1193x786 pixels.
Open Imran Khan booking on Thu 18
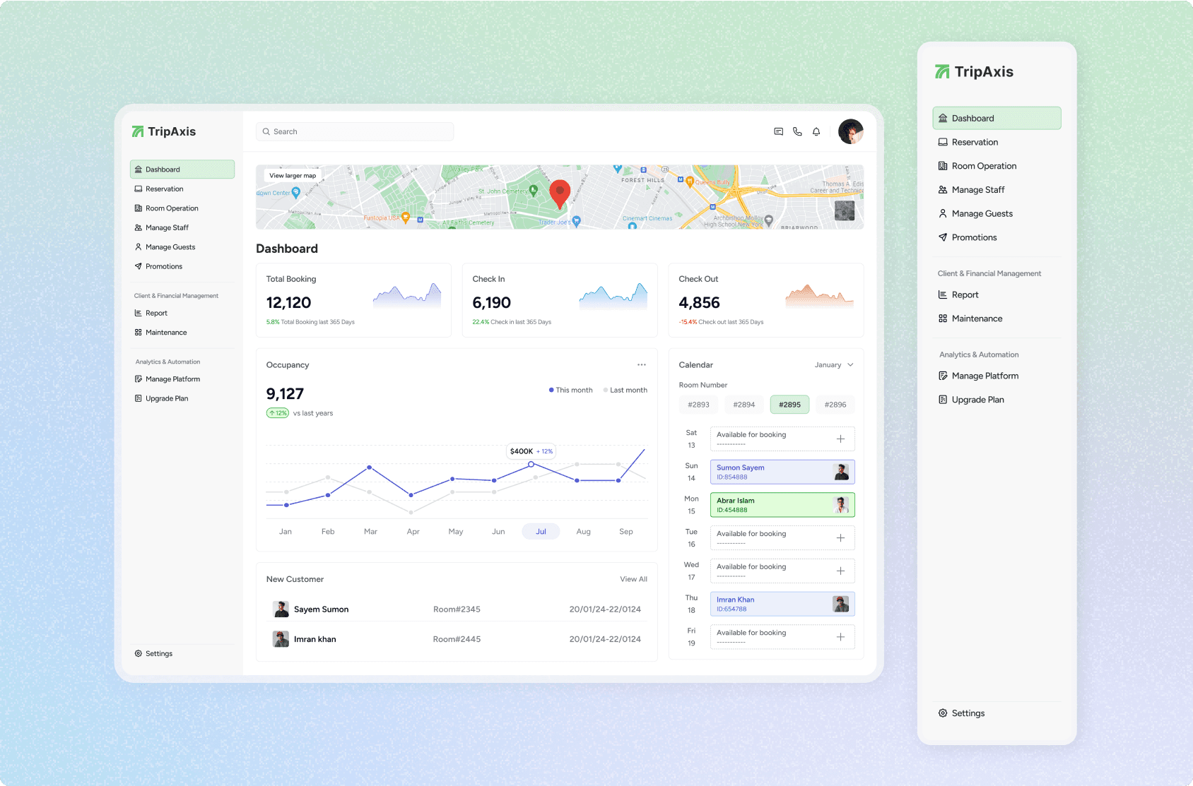782,604
